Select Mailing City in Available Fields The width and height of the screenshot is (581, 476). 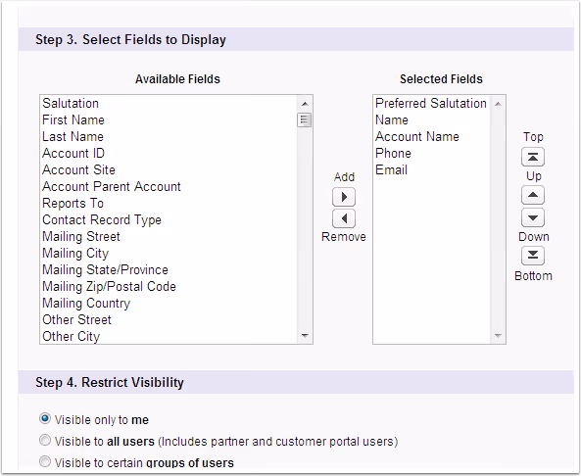point(169,254)
